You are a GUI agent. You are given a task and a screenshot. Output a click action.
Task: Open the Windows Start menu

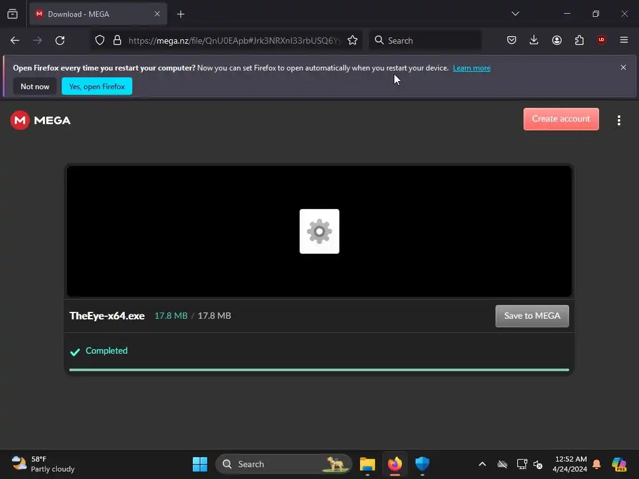pos(200,464)
